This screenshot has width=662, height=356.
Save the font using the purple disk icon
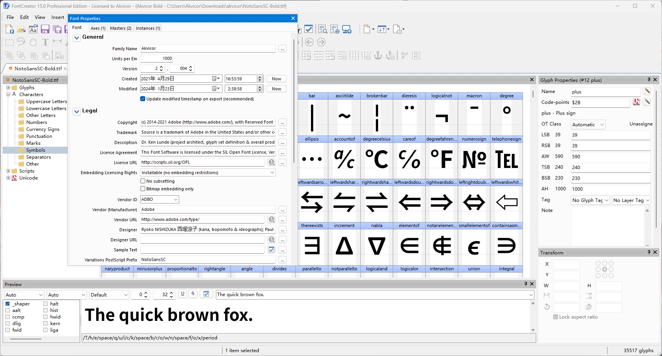point(45,29)
